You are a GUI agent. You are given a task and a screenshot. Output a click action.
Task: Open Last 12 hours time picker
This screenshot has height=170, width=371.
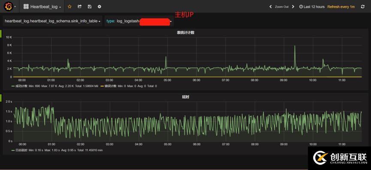click(312, 7)
